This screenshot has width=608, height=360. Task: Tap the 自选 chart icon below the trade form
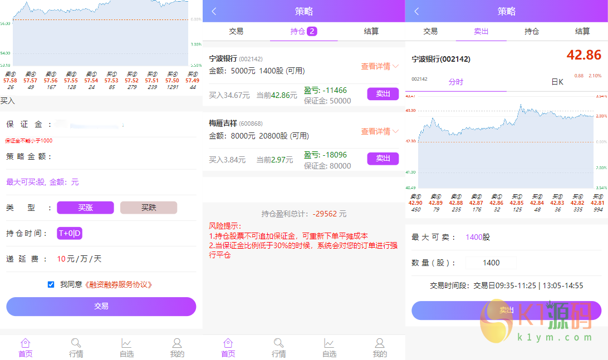click(126, 343)
